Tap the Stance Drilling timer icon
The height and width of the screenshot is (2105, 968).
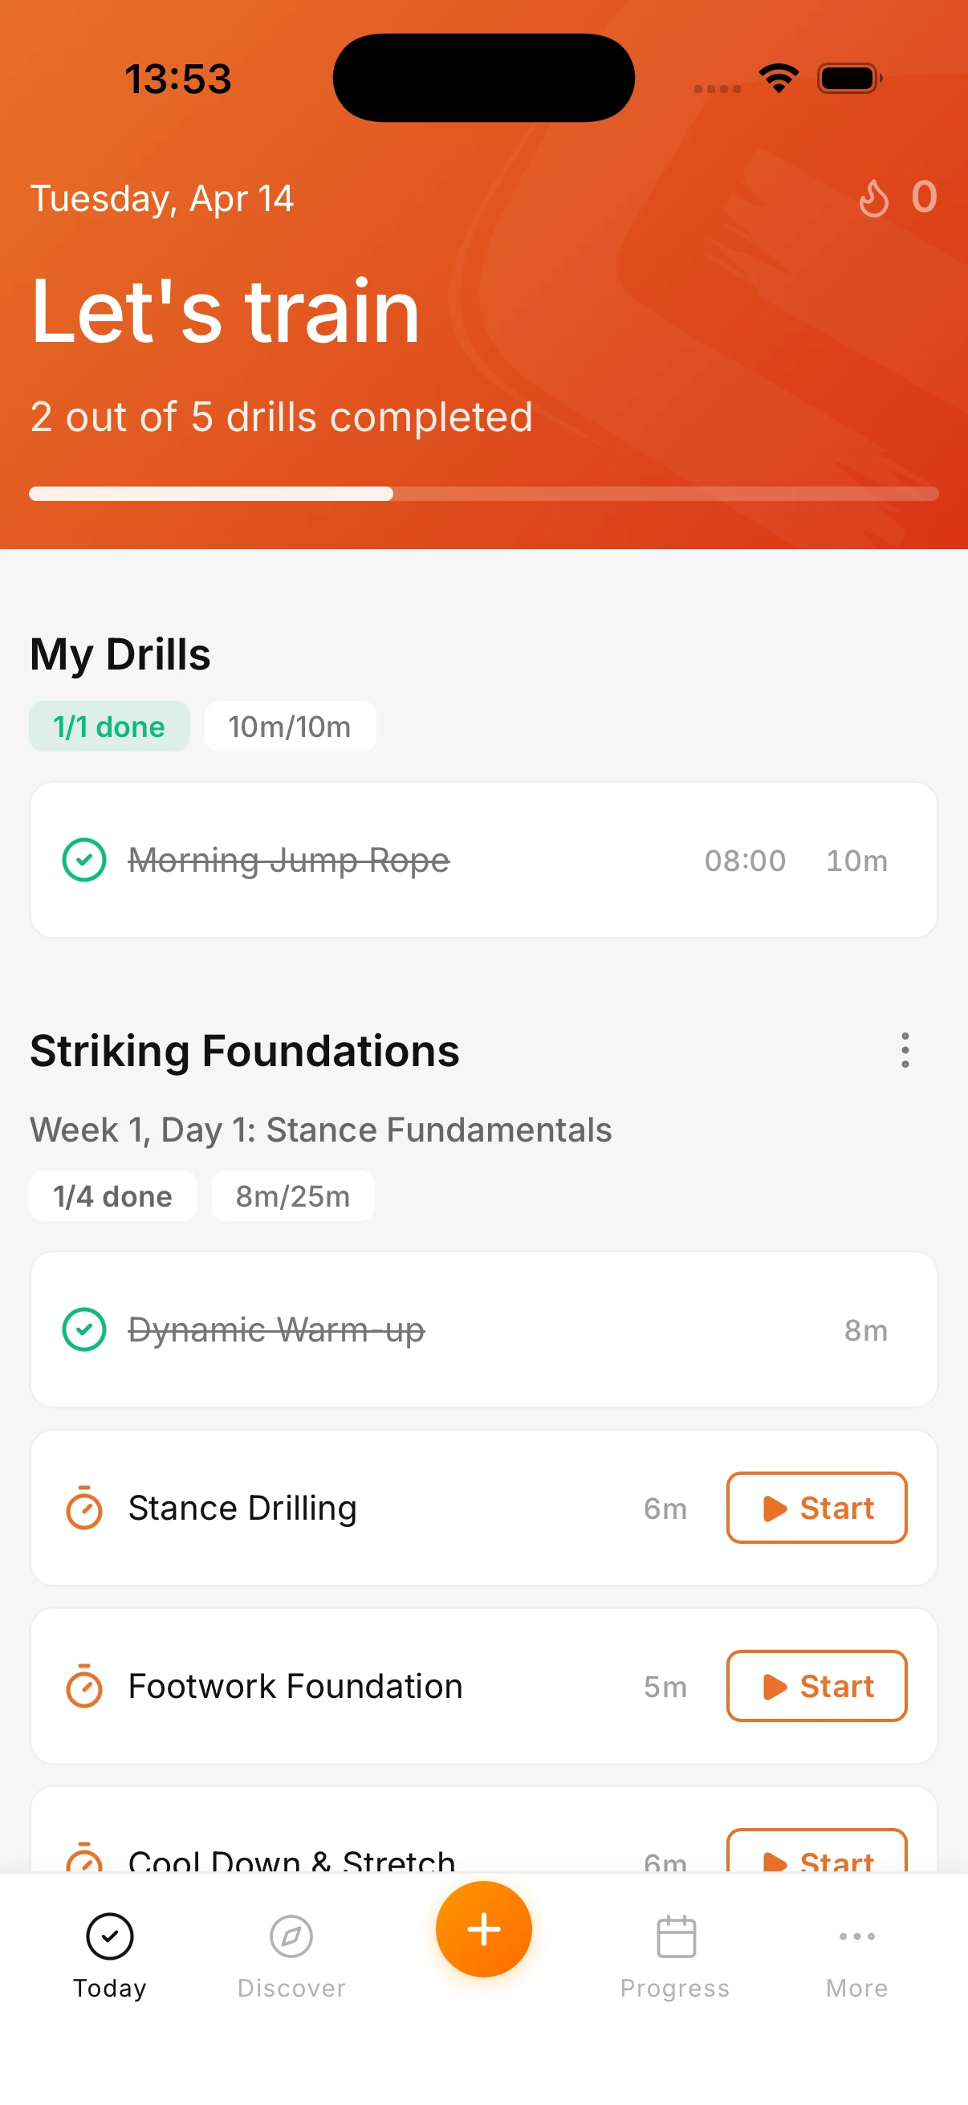84,1508
